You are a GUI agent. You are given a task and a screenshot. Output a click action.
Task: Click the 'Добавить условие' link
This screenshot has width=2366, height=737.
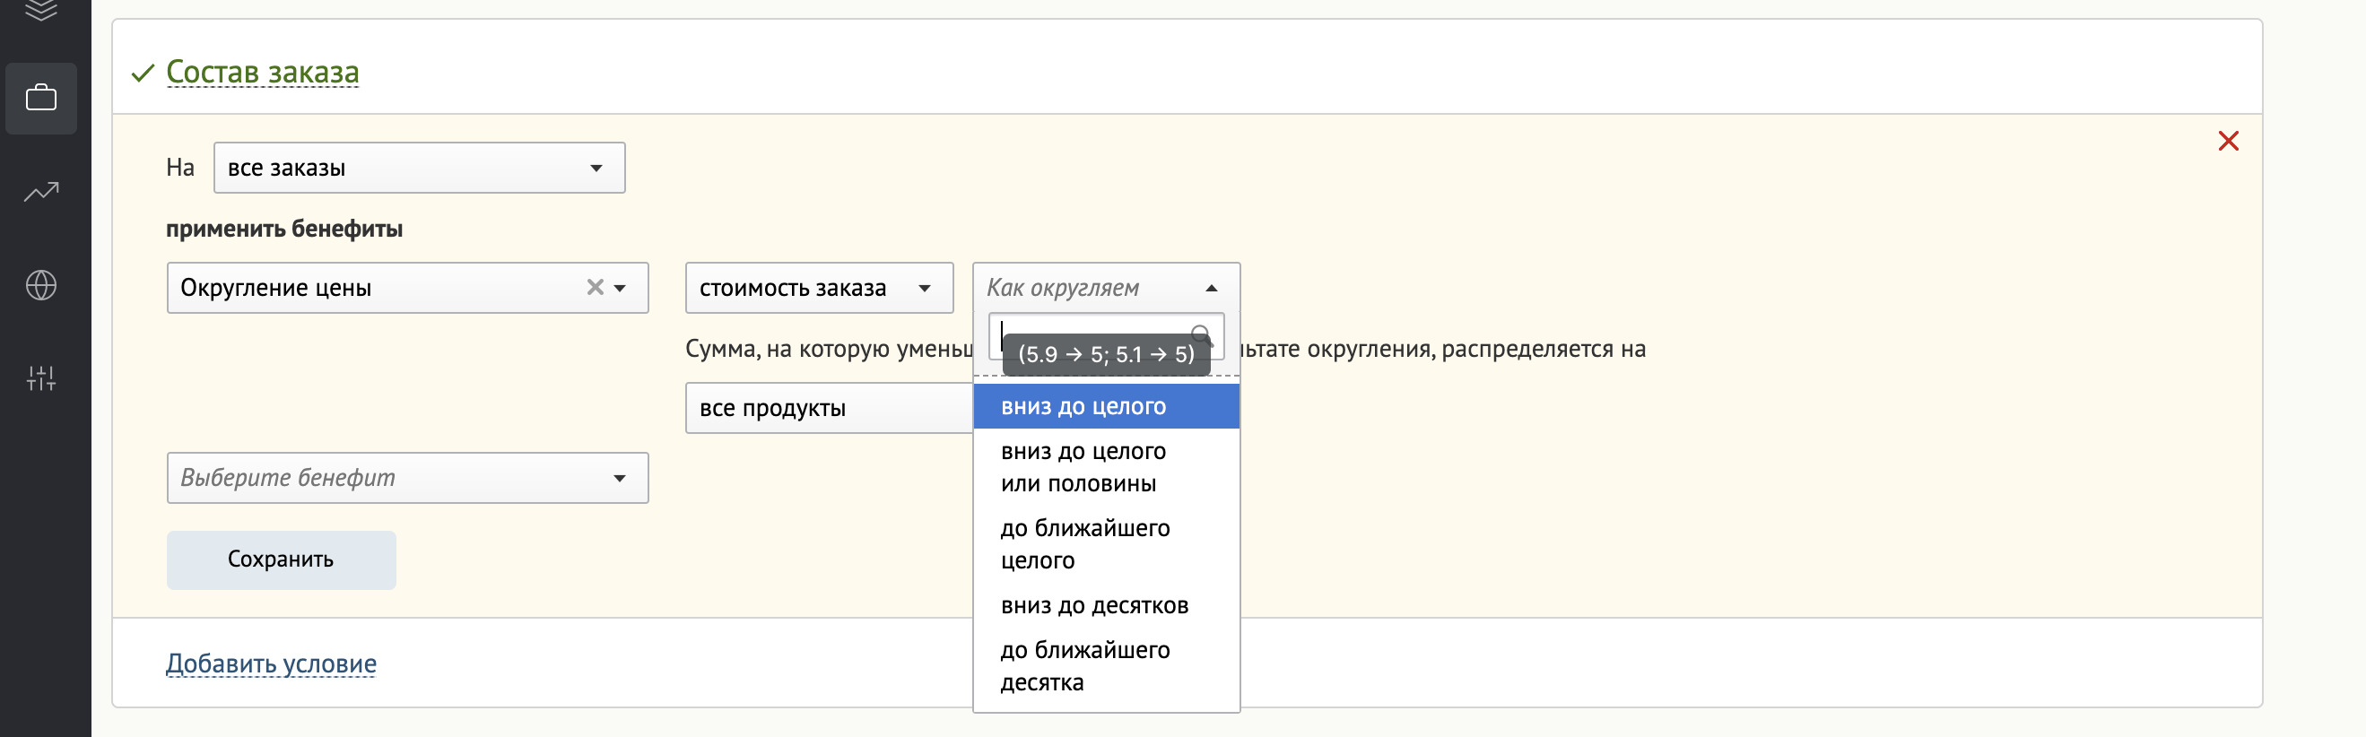click(271, 663)
